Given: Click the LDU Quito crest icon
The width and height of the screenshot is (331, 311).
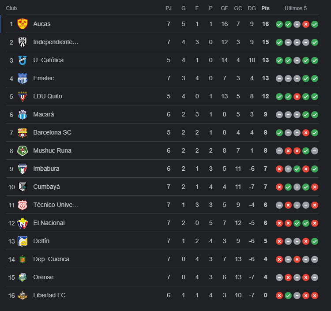Looking at the screenshot, I should tap(23, 96).
